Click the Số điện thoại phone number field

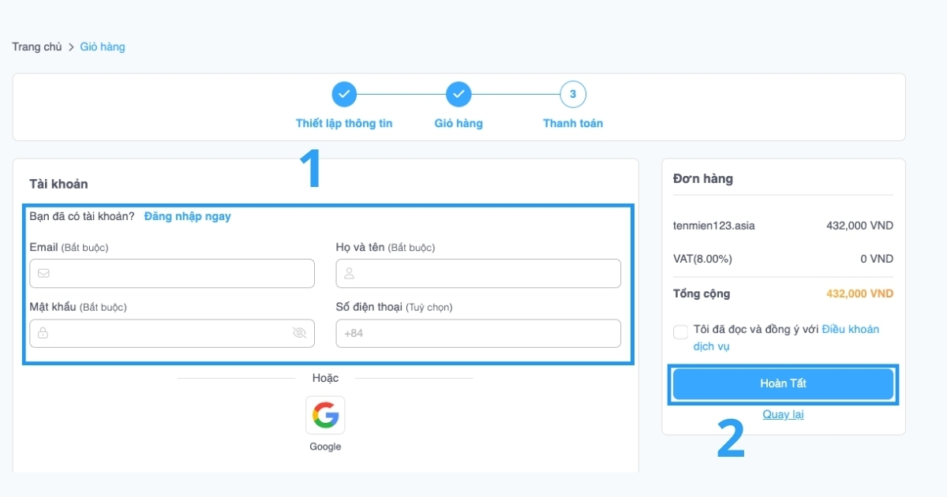point(478,333)
